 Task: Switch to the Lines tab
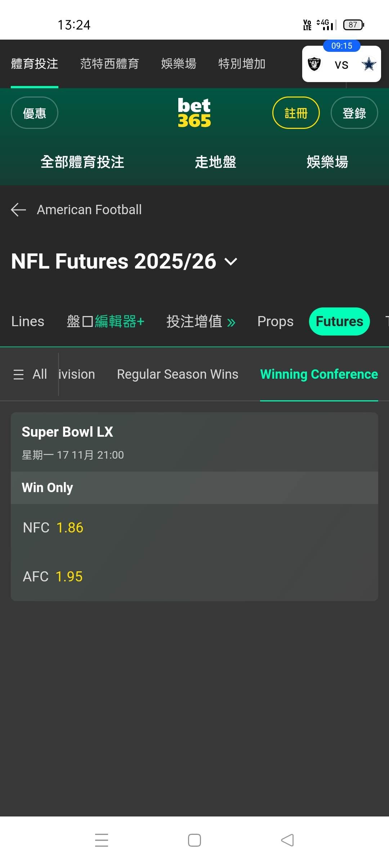pos(28,321)
